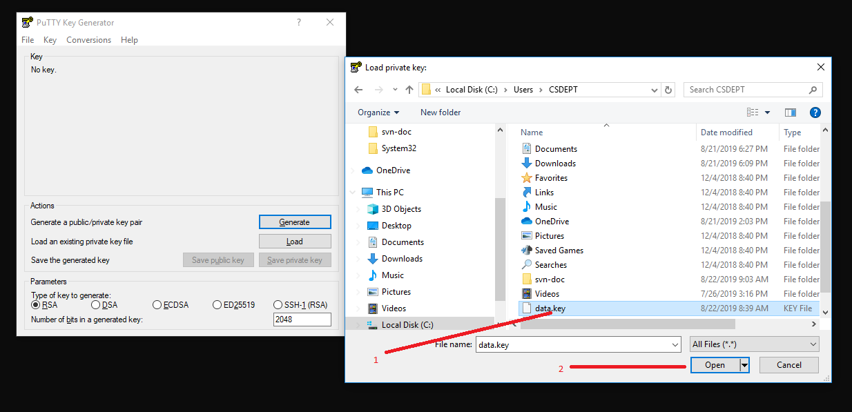Expand the OneDrive tree node
Screen dimensions: 852x412
pos(354,170)
